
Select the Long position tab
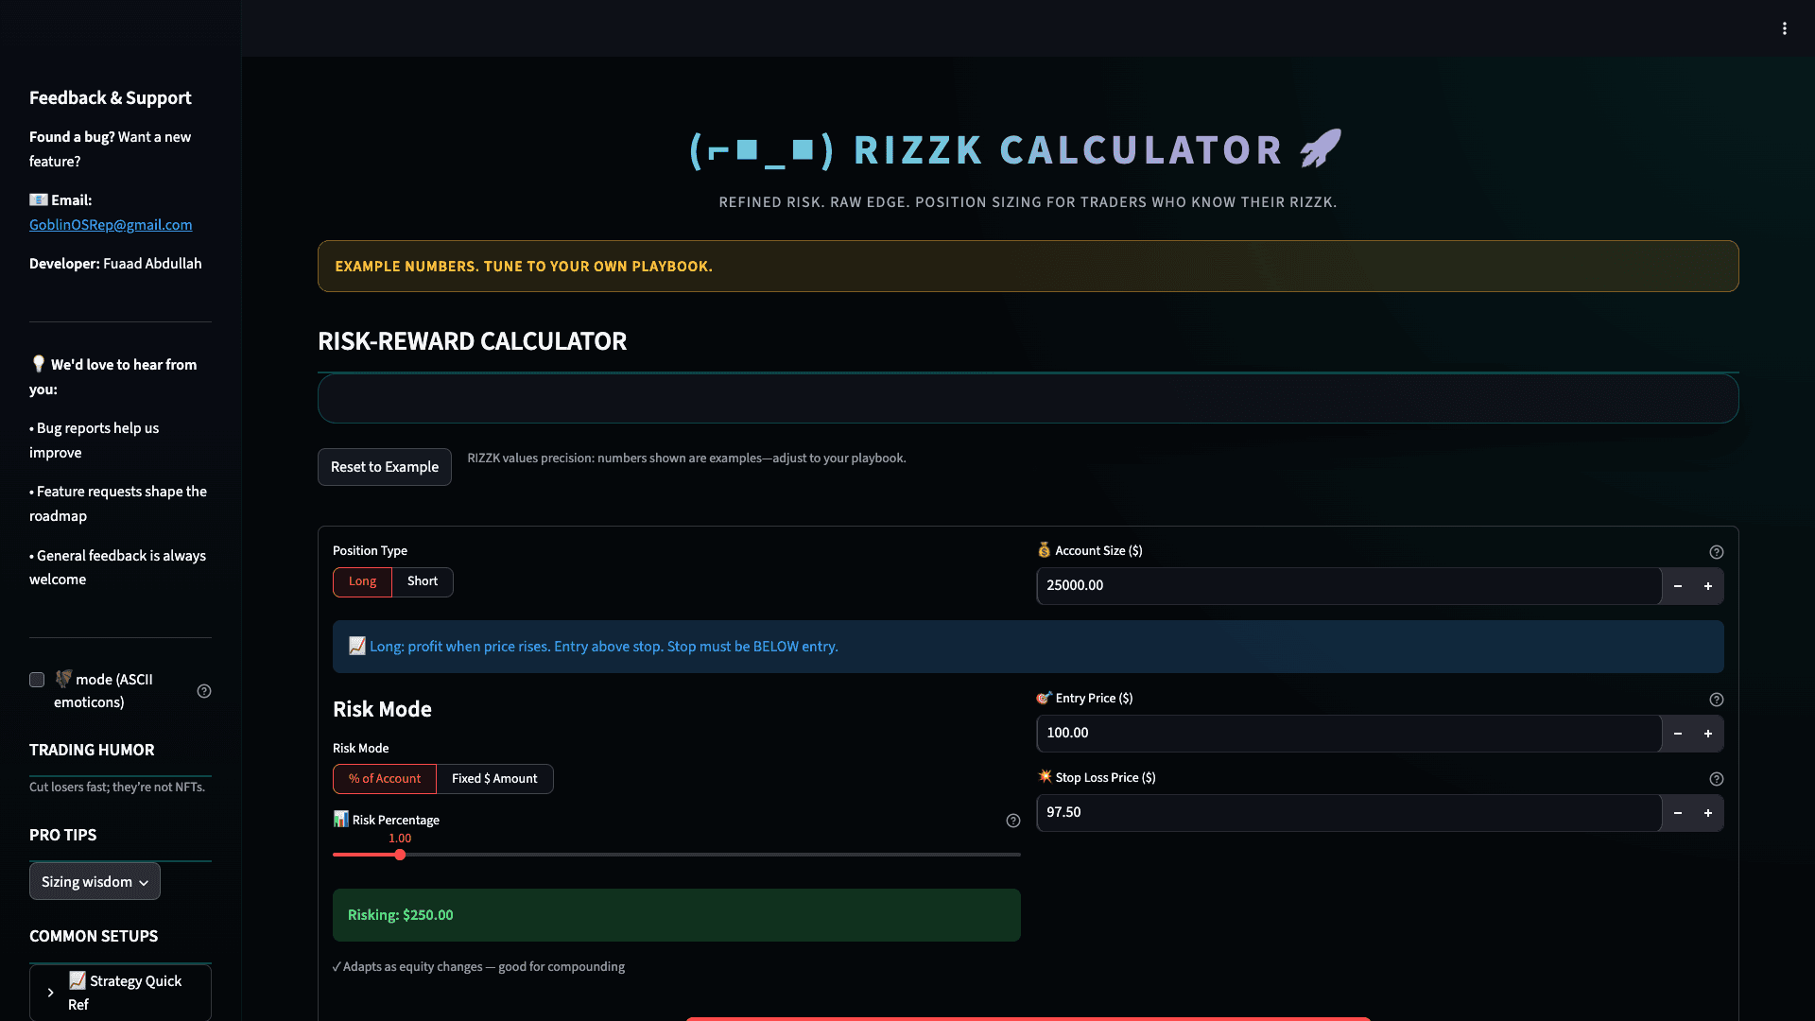click(362, 581)
